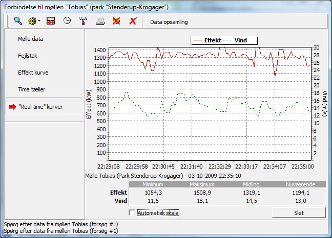332x238 pixels.
Task: Click the printer icon in toolbar
Action: pyautogui.click(x=100, y=21)
